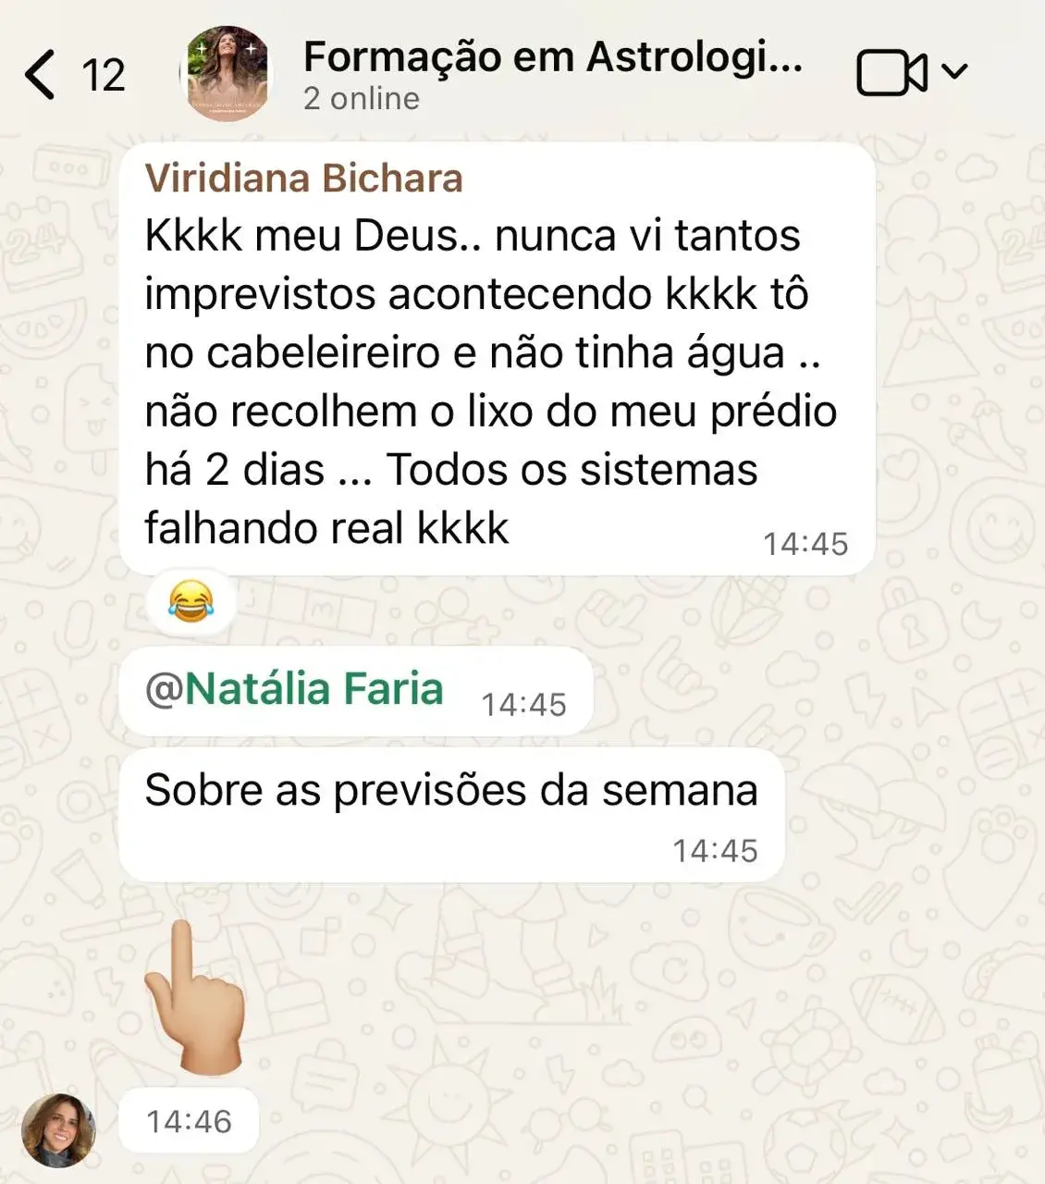Viewport: 1045px width, 1184px height.
Task: Open Formação em Astrologi... group info
Action: 552,57
